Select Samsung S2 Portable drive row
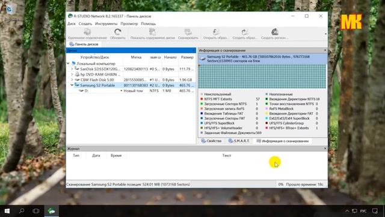The image size is (385, 217). pos(131,85)
